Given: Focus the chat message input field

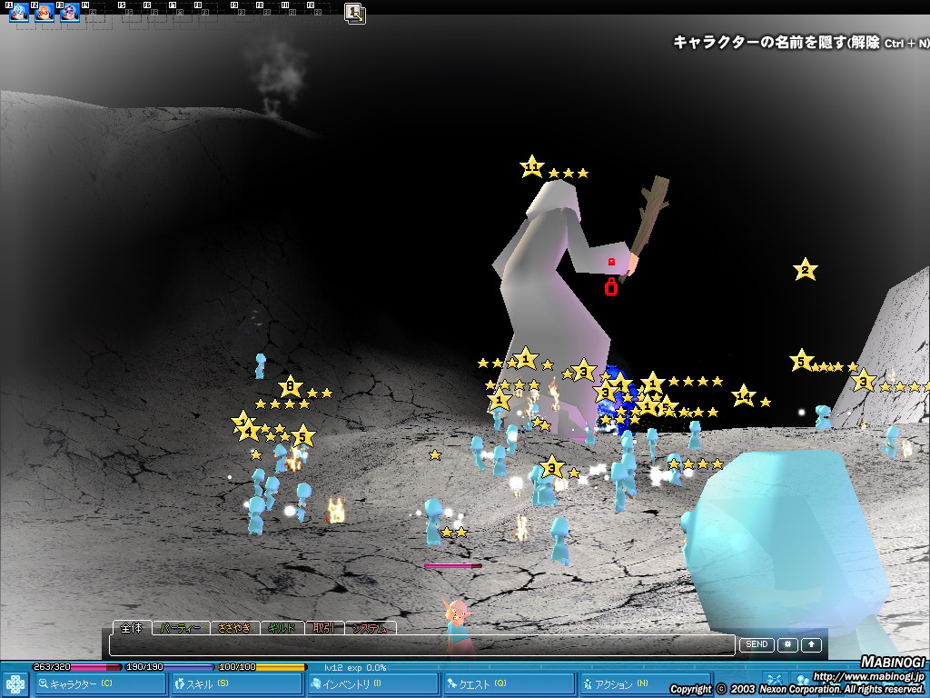Looking at the screenshot, I should [x=421, y=644].
